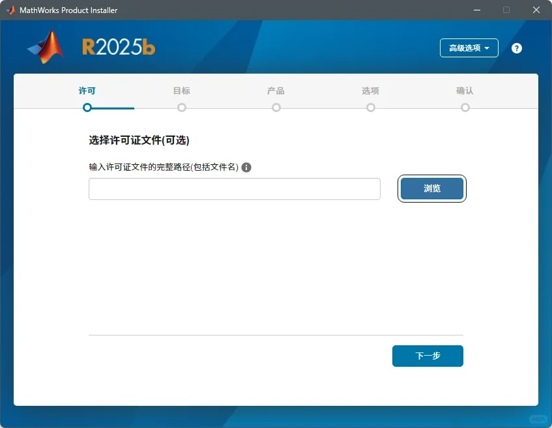Open the 高级选项 dropdown menu
552x428 pixels.
click(469, 48)
